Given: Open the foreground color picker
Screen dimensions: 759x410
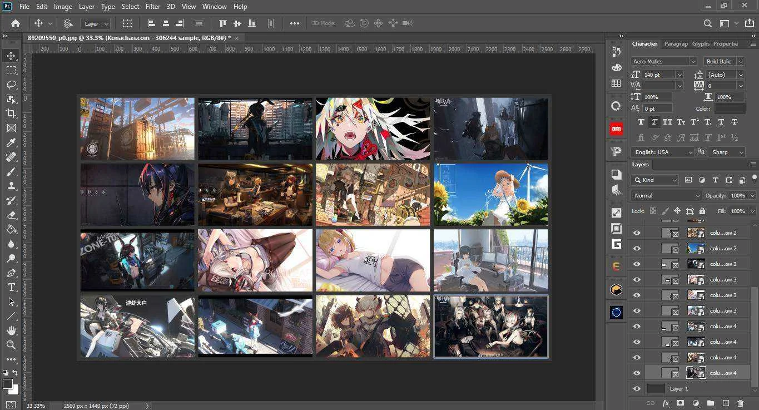Looking at the screenshot, I should tap(8, 384).
